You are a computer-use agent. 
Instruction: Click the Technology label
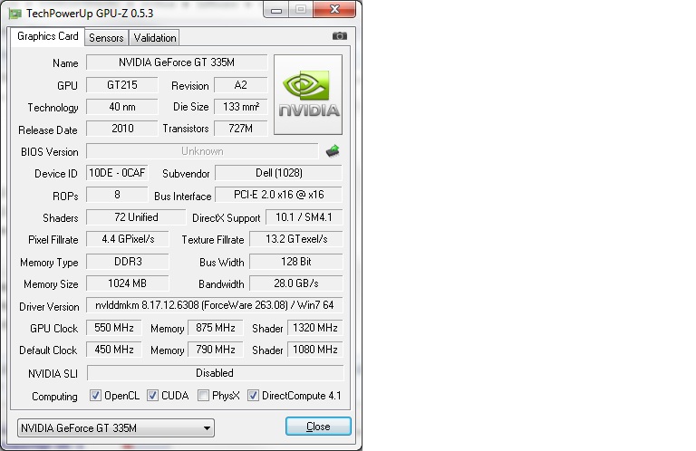[x=53, y=108]
